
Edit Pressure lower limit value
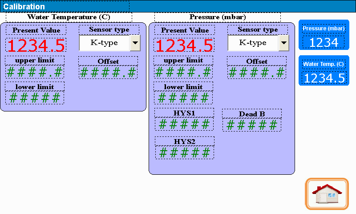[183, 98]
